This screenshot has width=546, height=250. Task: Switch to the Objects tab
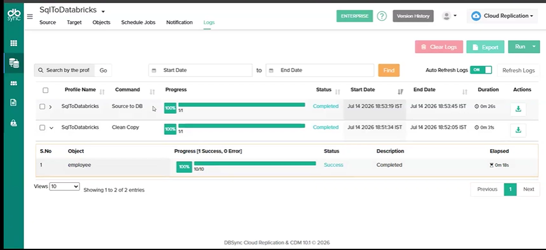[x=101, y=22]
